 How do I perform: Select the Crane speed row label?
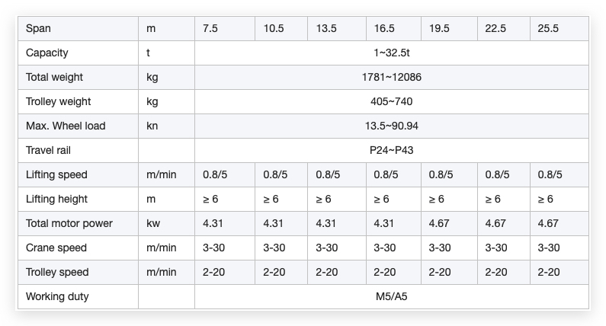click(56, 248)
